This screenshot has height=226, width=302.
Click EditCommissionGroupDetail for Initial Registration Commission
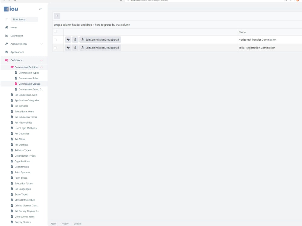tap(100, 48)
